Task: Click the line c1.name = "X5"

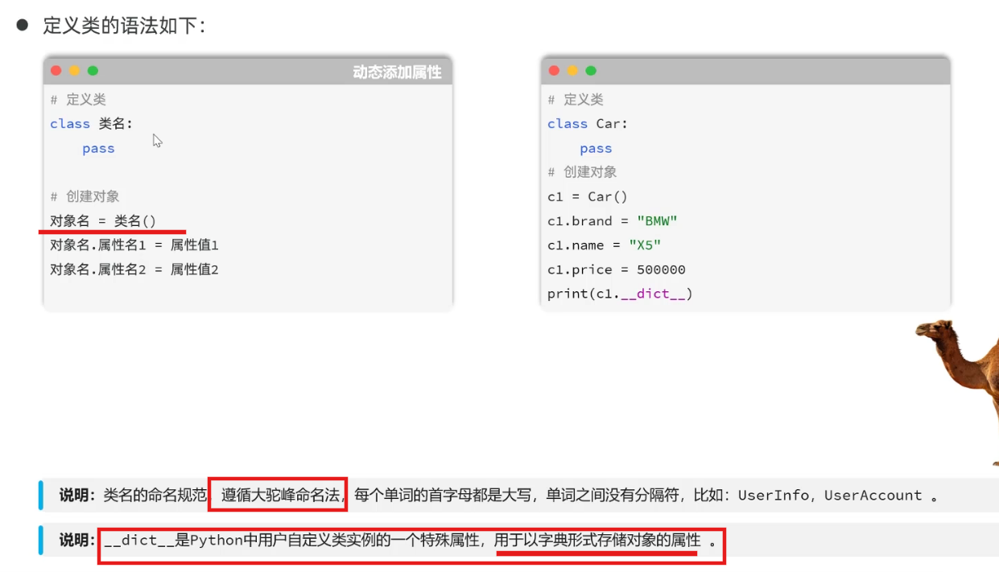Action: pyautogui.click(x=604, y=245)
